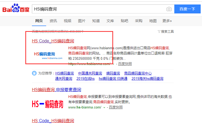202x124 pixels.
Task: Click the 为您推荐 label
Action: point(45,73)
